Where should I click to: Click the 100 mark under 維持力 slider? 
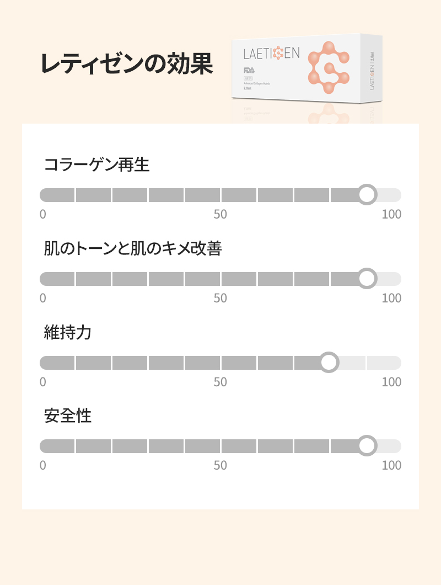pos(391,382)
